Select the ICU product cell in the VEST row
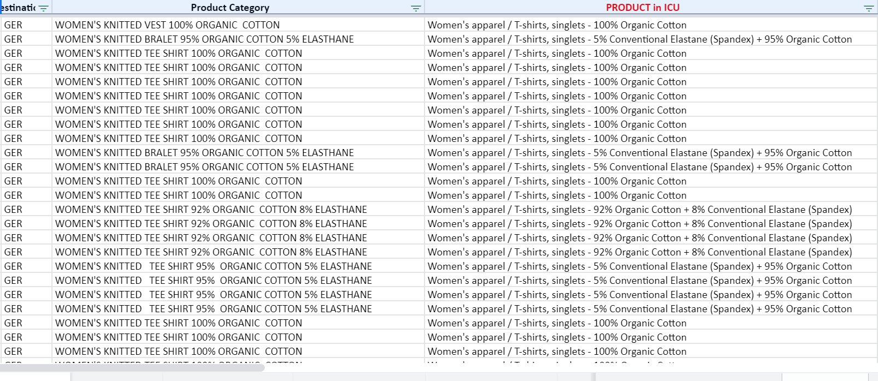The height and width of the screenshot is (381, 878). tap(557, 25)
